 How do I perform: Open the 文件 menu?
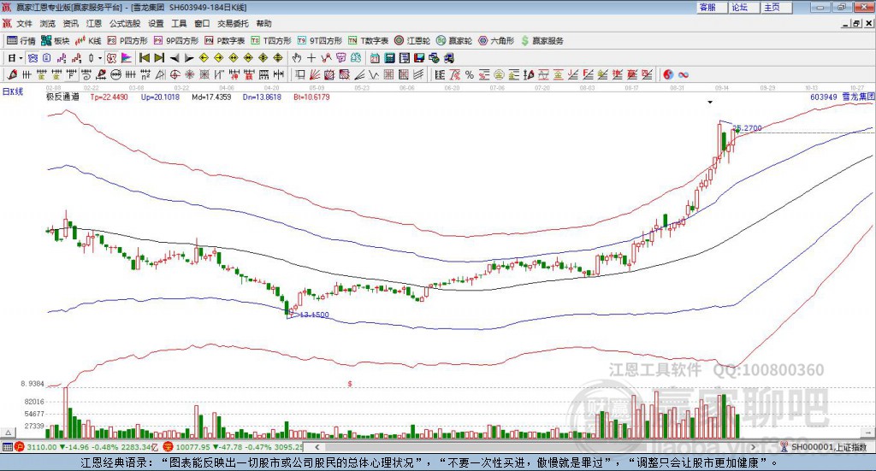point(25,23)
